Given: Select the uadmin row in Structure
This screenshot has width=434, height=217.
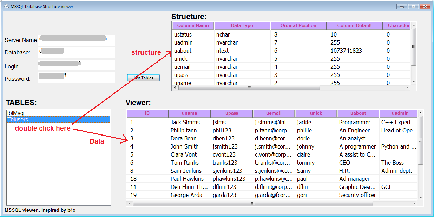Looking at the screenshot, I should pyautogui.click(x=291, y=42).
